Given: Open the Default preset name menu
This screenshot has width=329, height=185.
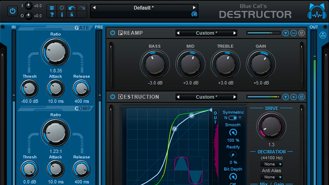Looking at the screenshot, I should coord(144,8).
